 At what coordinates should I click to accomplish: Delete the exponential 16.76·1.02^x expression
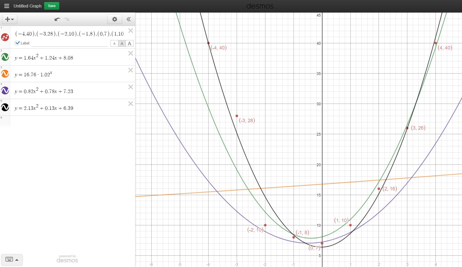[131, 70]
